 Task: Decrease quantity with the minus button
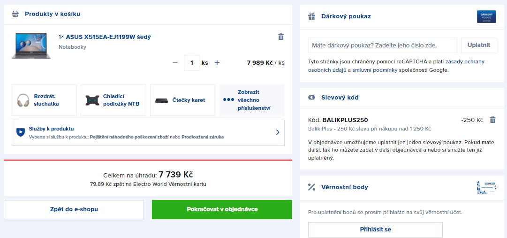(x=175, y=63)
